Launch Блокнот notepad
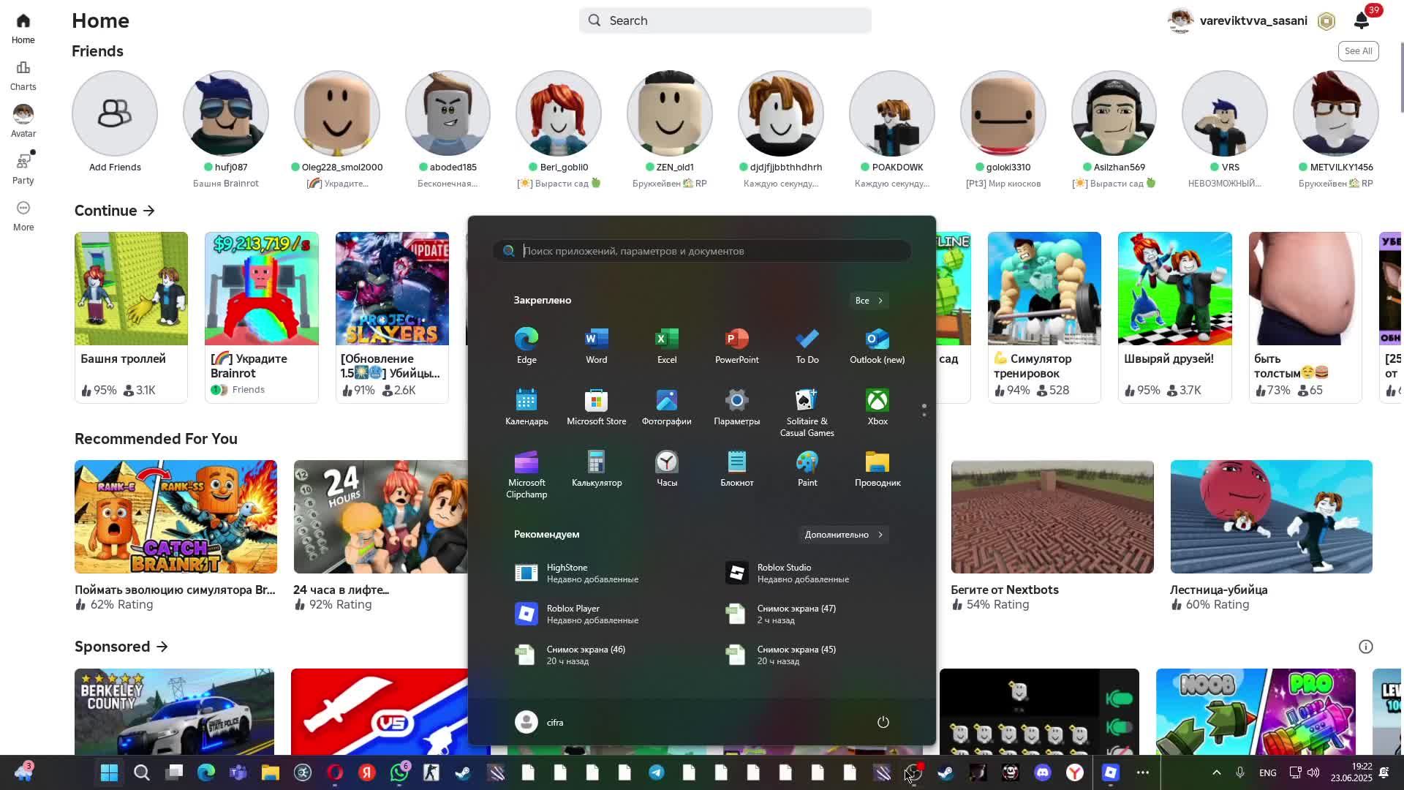 (737, 468)
